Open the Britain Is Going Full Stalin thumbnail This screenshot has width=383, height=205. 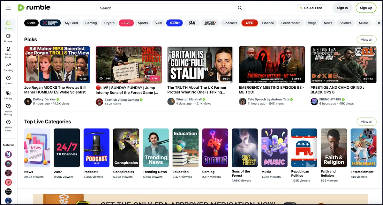pyautogui.click(x=200, y=65)
